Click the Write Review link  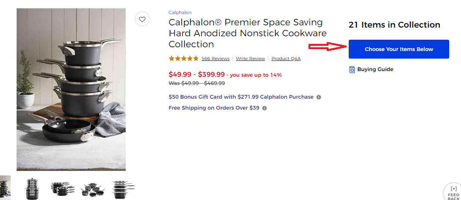click(x=250, y=59)
